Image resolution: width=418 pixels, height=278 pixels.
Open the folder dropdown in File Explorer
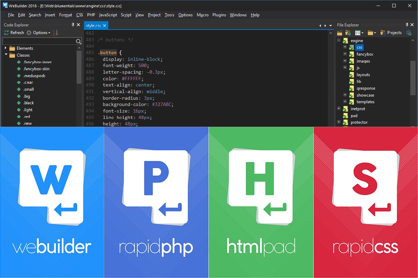pyautogui.click(x=372, y=33)
